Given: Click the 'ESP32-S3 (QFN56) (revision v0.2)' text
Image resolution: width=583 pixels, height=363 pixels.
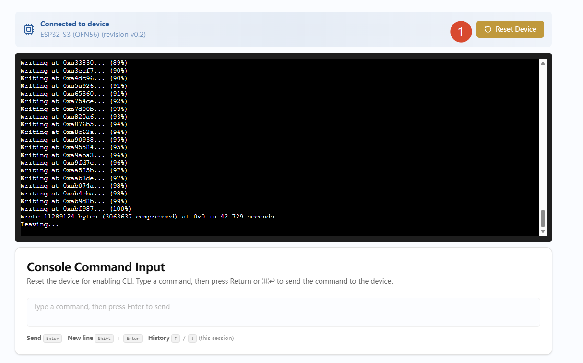Looking at the screenshot, I should pos(93,35).
